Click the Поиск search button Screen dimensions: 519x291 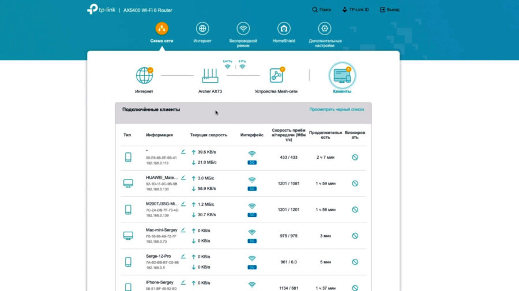tap(321, 10)
